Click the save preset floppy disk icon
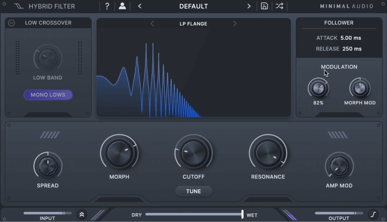Image resolution: width=387 pixels, height=222 pixels. 264,6
